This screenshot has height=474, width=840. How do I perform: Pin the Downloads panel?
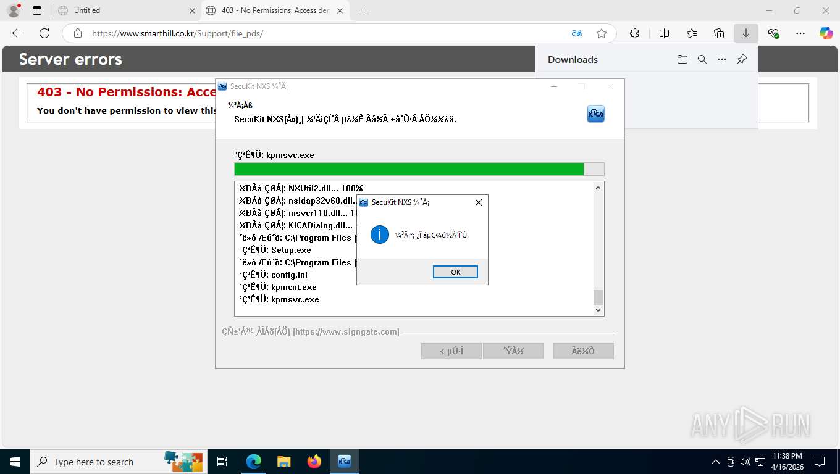(x=742, y=59)
